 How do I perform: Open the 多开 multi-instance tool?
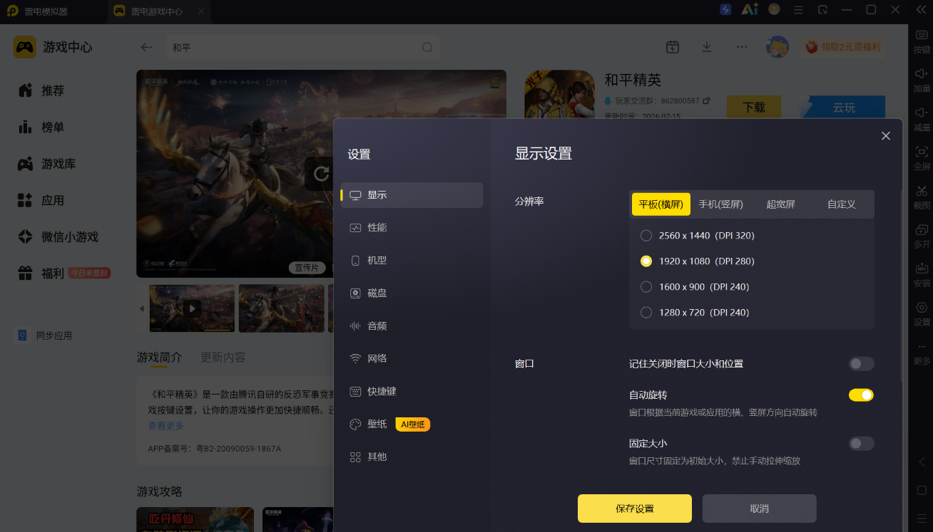pos(922,236)
